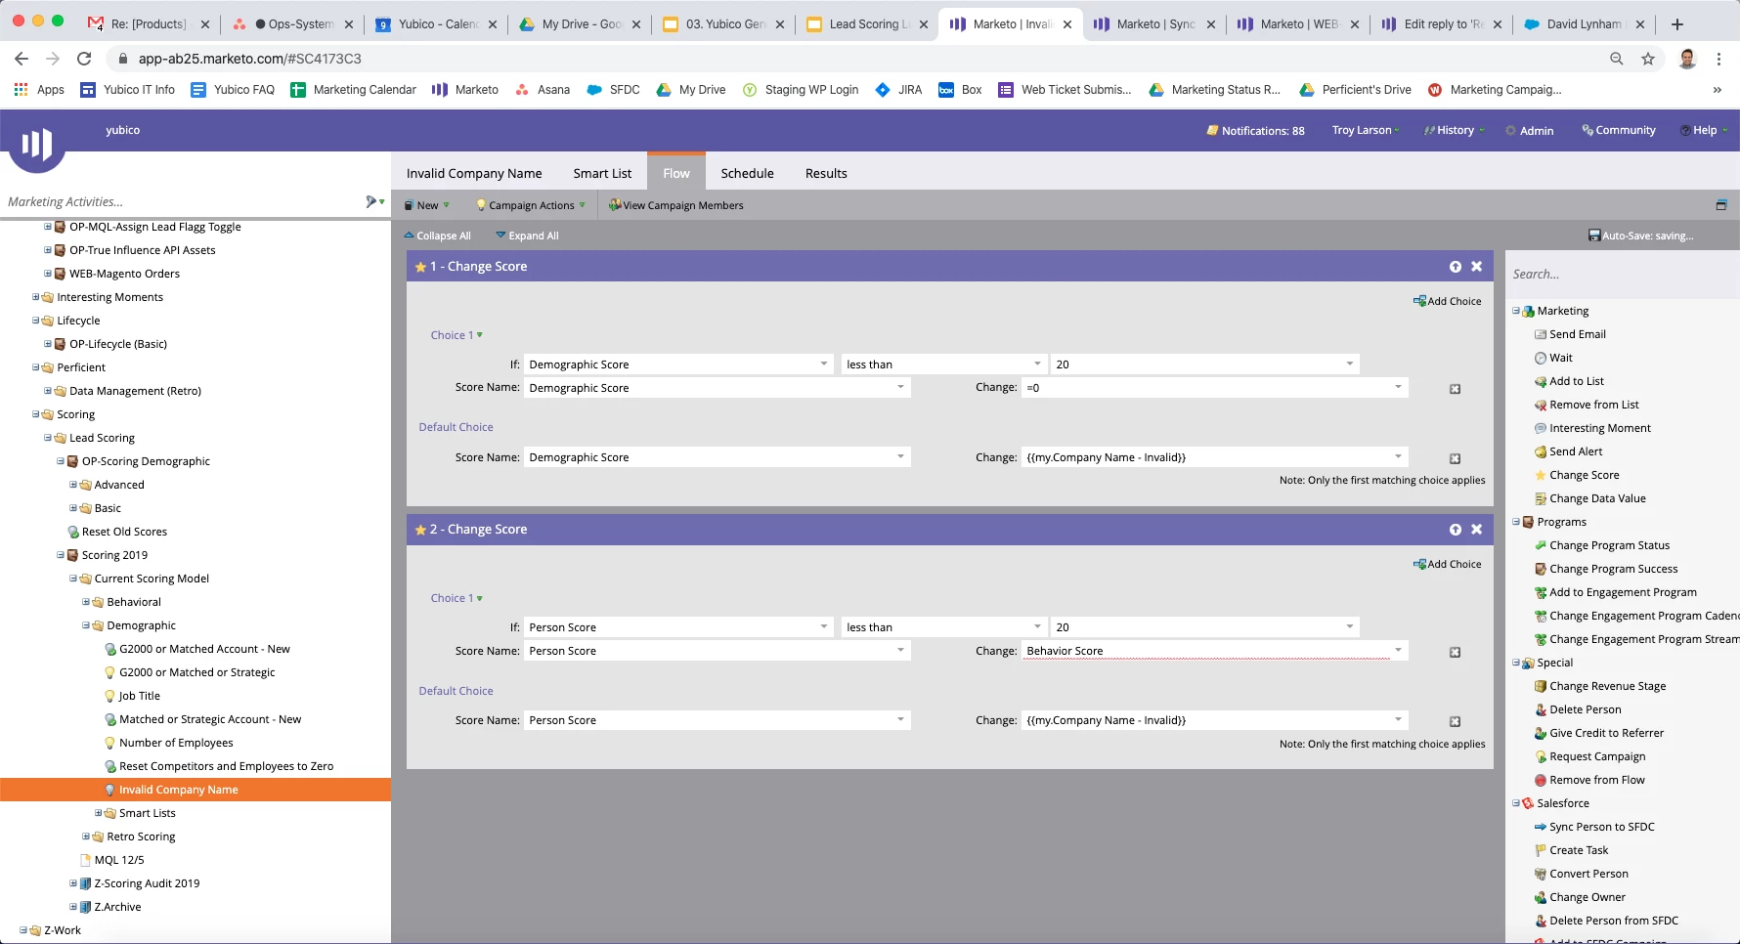Click the Marketing Activities search box
Screen dimensions: 1740x944
[x=181, y=201]
